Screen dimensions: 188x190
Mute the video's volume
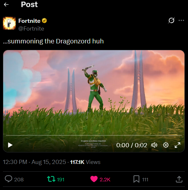[154, 145]
